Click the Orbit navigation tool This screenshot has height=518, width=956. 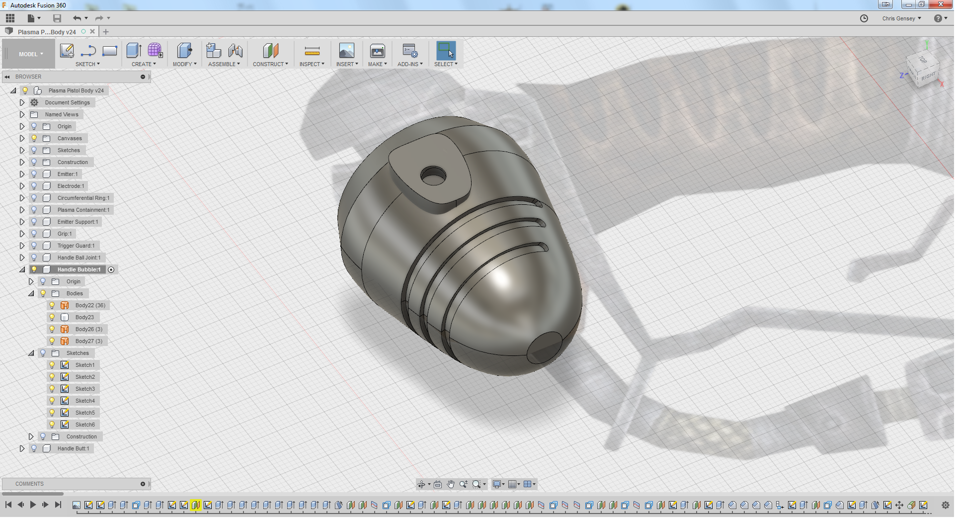coord(421,484)
